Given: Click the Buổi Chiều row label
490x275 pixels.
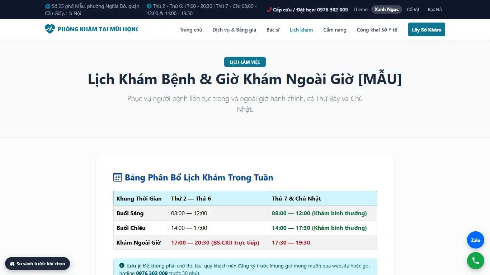Looking at the screenshot, I should coord(141,228).
